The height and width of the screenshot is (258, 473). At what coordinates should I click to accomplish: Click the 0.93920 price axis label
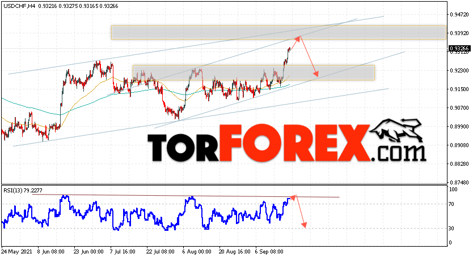(x=459, y=33)
